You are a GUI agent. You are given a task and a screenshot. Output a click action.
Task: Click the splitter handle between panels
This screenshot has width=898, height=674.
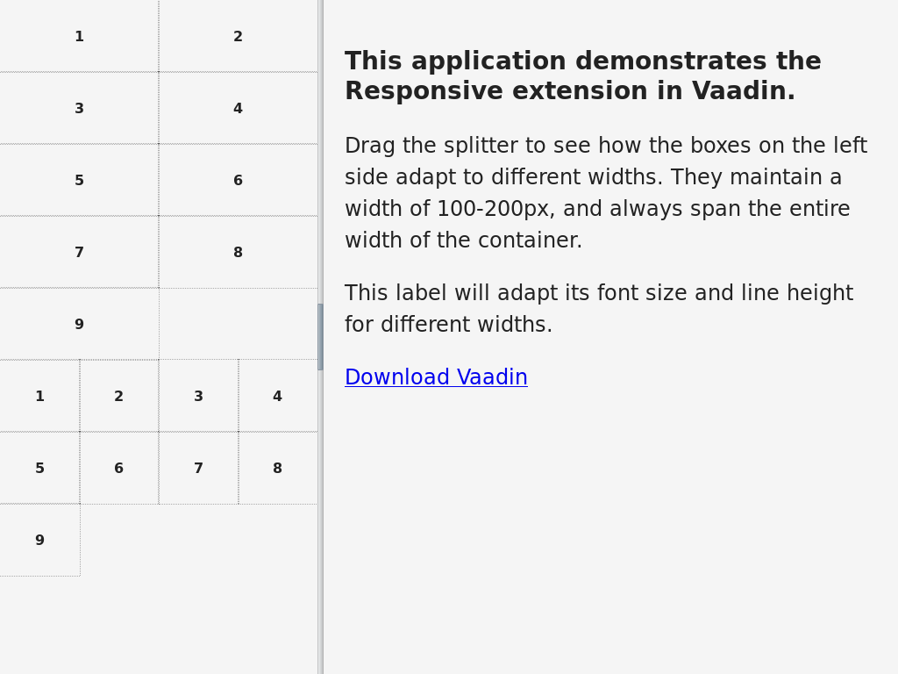pos(321,337)
